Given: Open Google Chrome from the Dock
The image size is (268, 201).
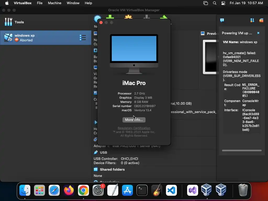Looking at the screenshot, I should click(x=83, y=190).
